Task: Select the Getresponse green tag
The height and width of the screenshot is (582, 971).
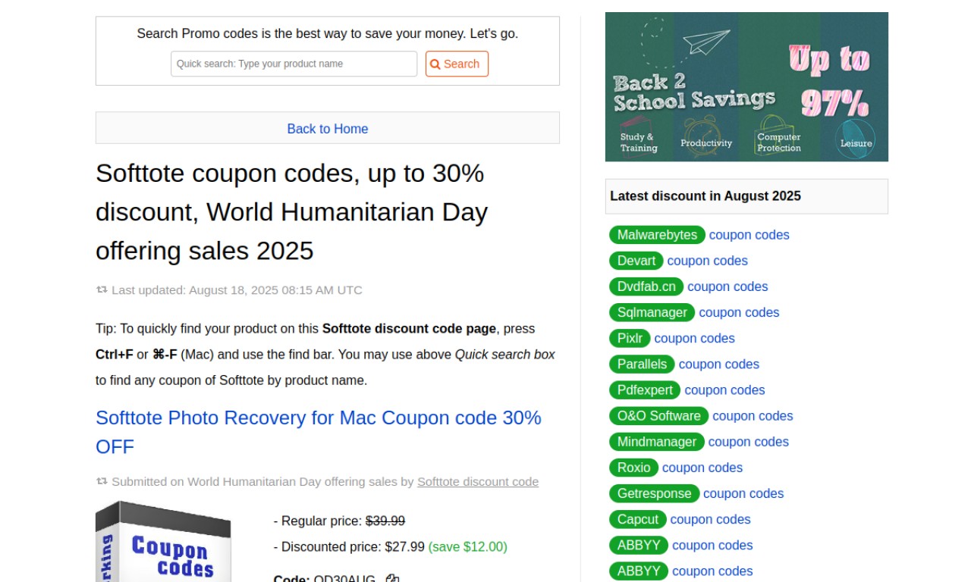Action: [x=654, y=493]
